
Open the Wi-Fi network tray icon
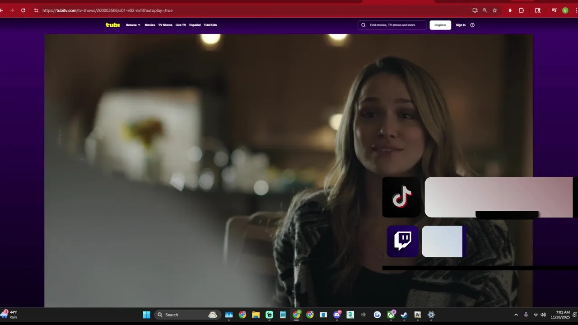pyautogui.click(x=536, y=315)
